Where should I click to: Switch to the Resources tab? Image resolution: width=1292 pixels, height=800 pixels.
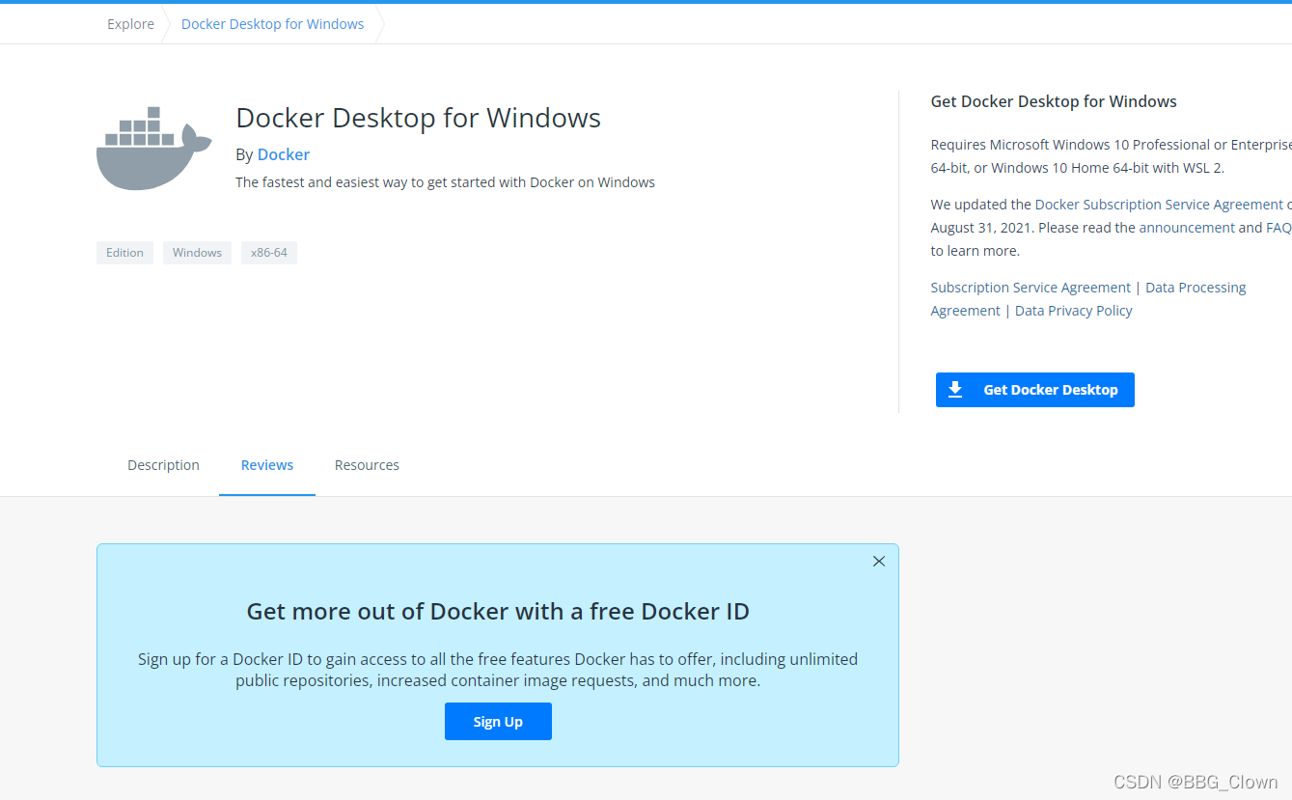367,465
